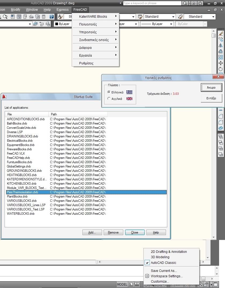Choose Ρυθμίσεις from the FreeCAD menu
This screenshot has height=288, width=225.
86,63
